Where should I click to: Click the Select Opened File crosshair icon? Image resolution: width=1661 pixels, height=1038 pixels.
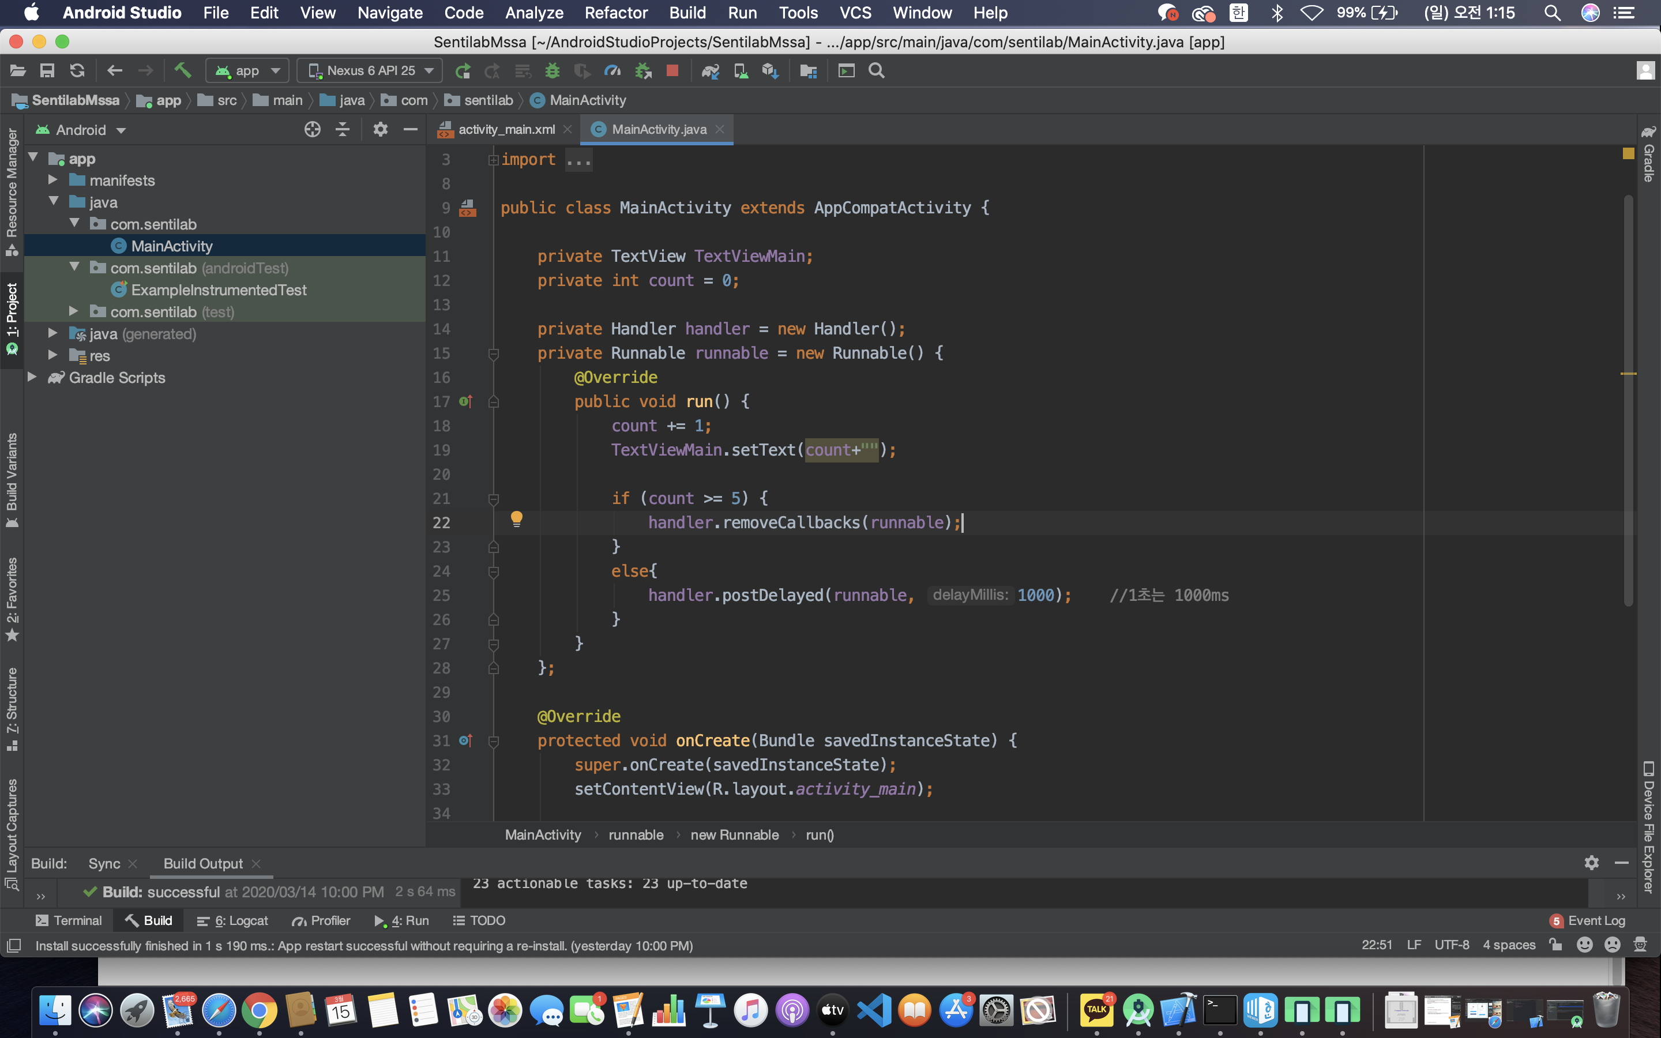312,129
